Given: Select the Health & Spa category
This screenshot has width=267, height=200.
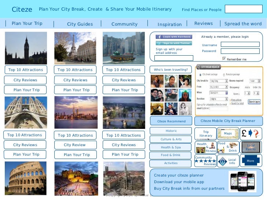Looking at the screenshot, I should (x=171, y=147).
